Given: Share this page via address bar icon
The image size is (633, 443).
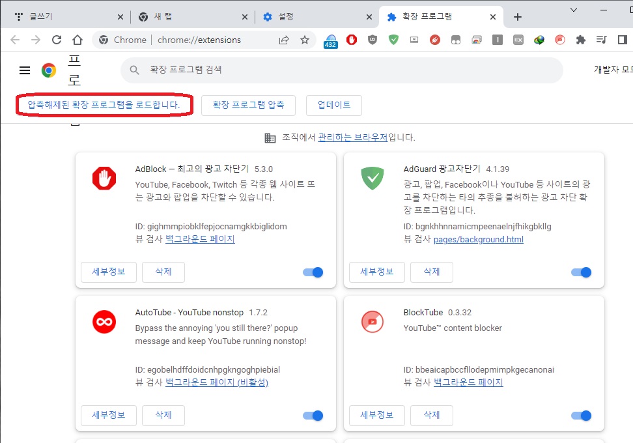Looking at the screenshot, I should pos(284,40).
